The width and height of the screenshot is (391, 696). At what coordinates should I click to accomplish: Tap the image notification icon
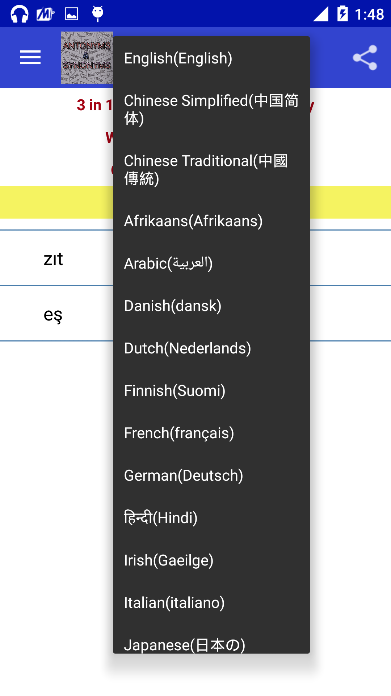coord(71,14)
